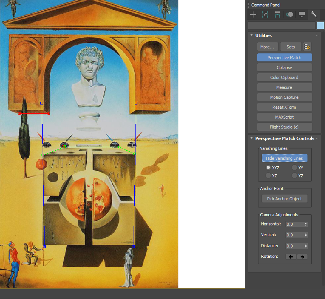Screen dimensions: 325x299
Task: Rotate camera right with arrow button
Action: [302, 257]
